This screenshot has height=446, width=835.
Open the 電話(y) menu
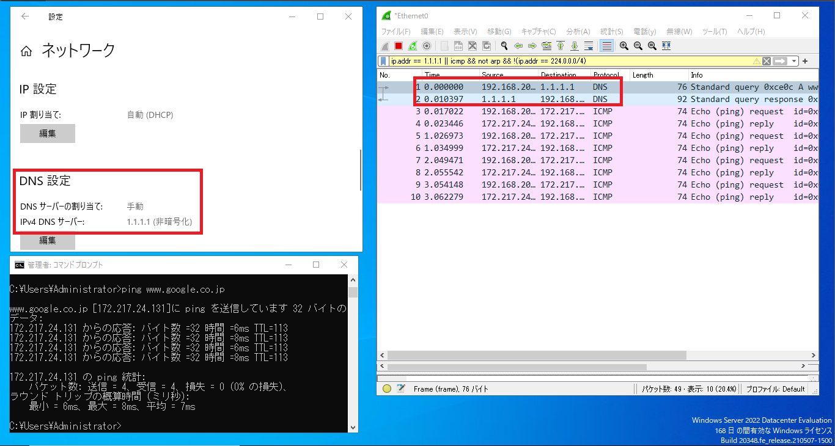coord(644,32)
